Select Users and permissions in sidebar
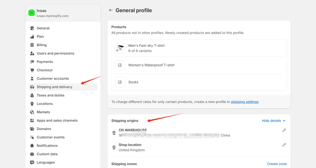 coord(55,53)
